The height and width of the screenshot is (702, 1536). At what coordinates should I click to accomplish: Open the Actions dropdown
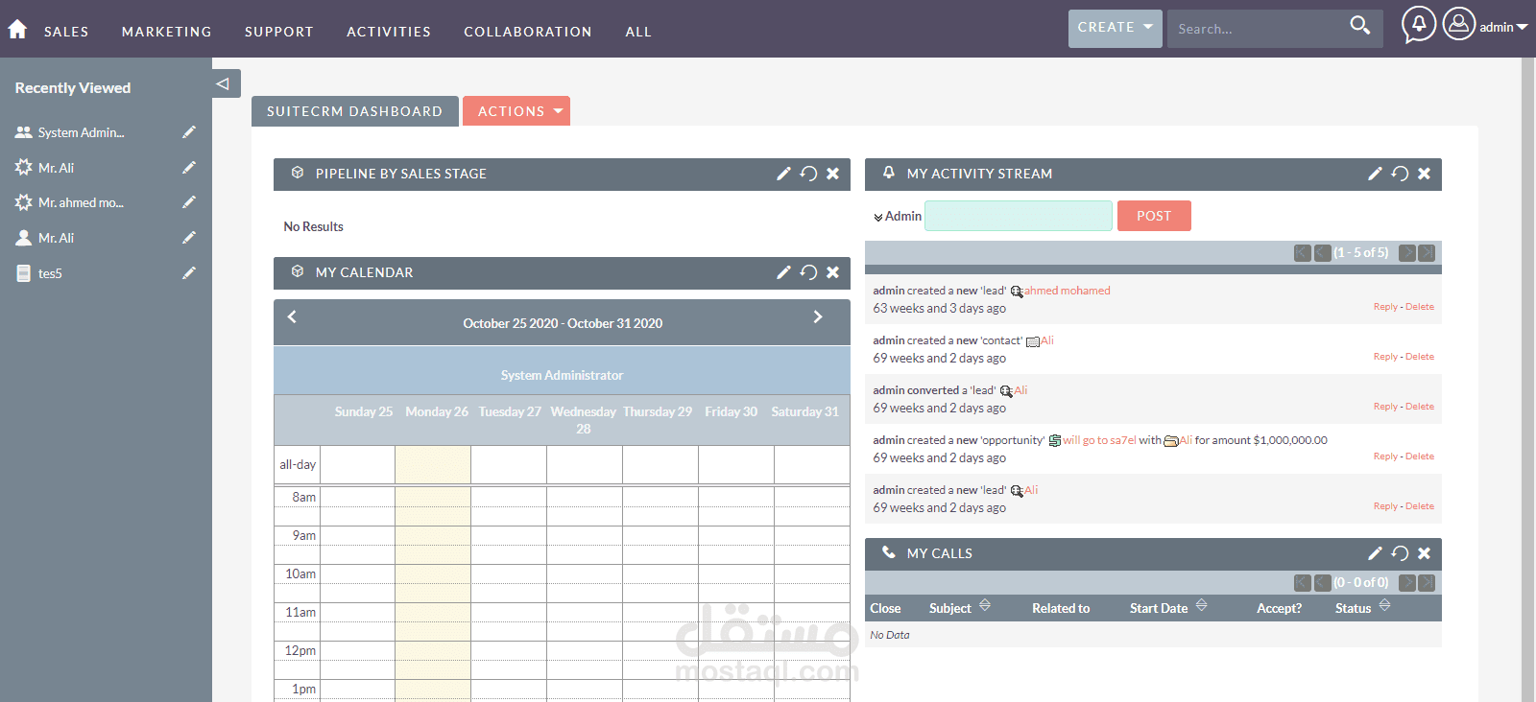click(516, 111)
